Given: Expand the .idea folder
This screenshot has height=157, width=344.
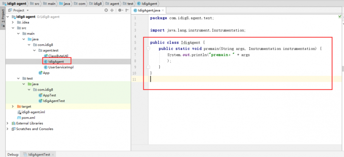Looking at the screenshot, I should [x=13, y=22].
